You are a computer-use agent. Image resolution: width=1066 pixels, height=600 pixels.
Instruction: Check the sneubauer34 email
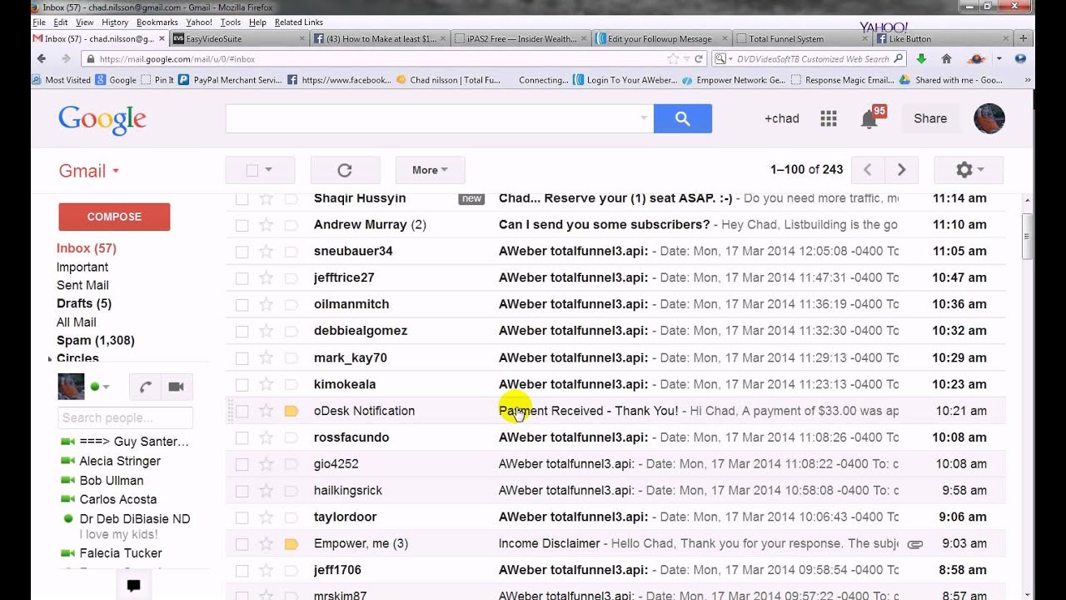242,252
